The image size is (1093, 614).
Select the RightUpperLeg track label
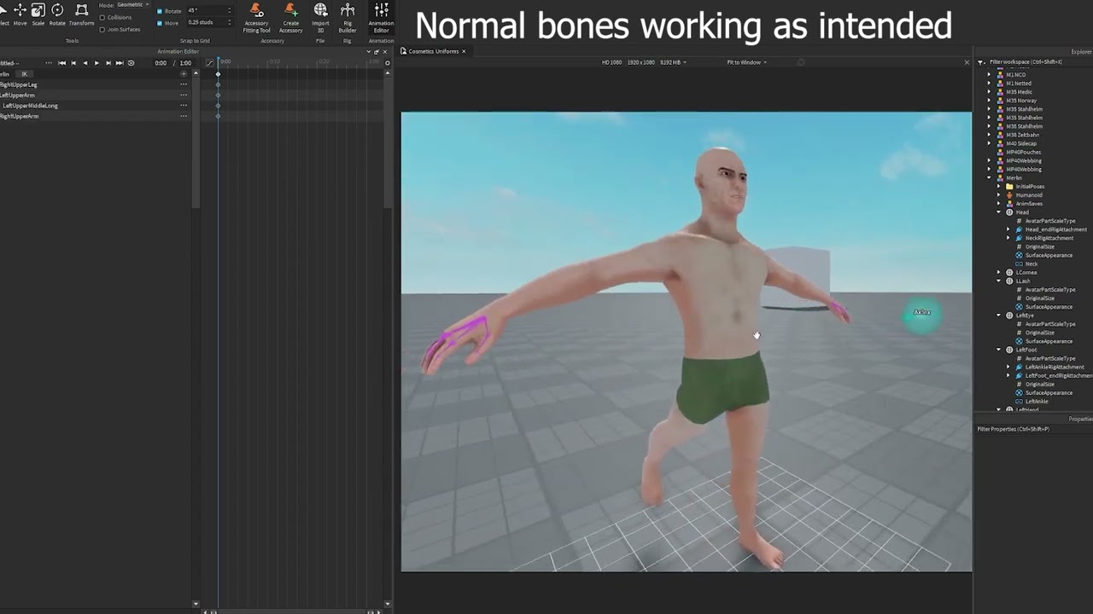[x=18, y=84]
